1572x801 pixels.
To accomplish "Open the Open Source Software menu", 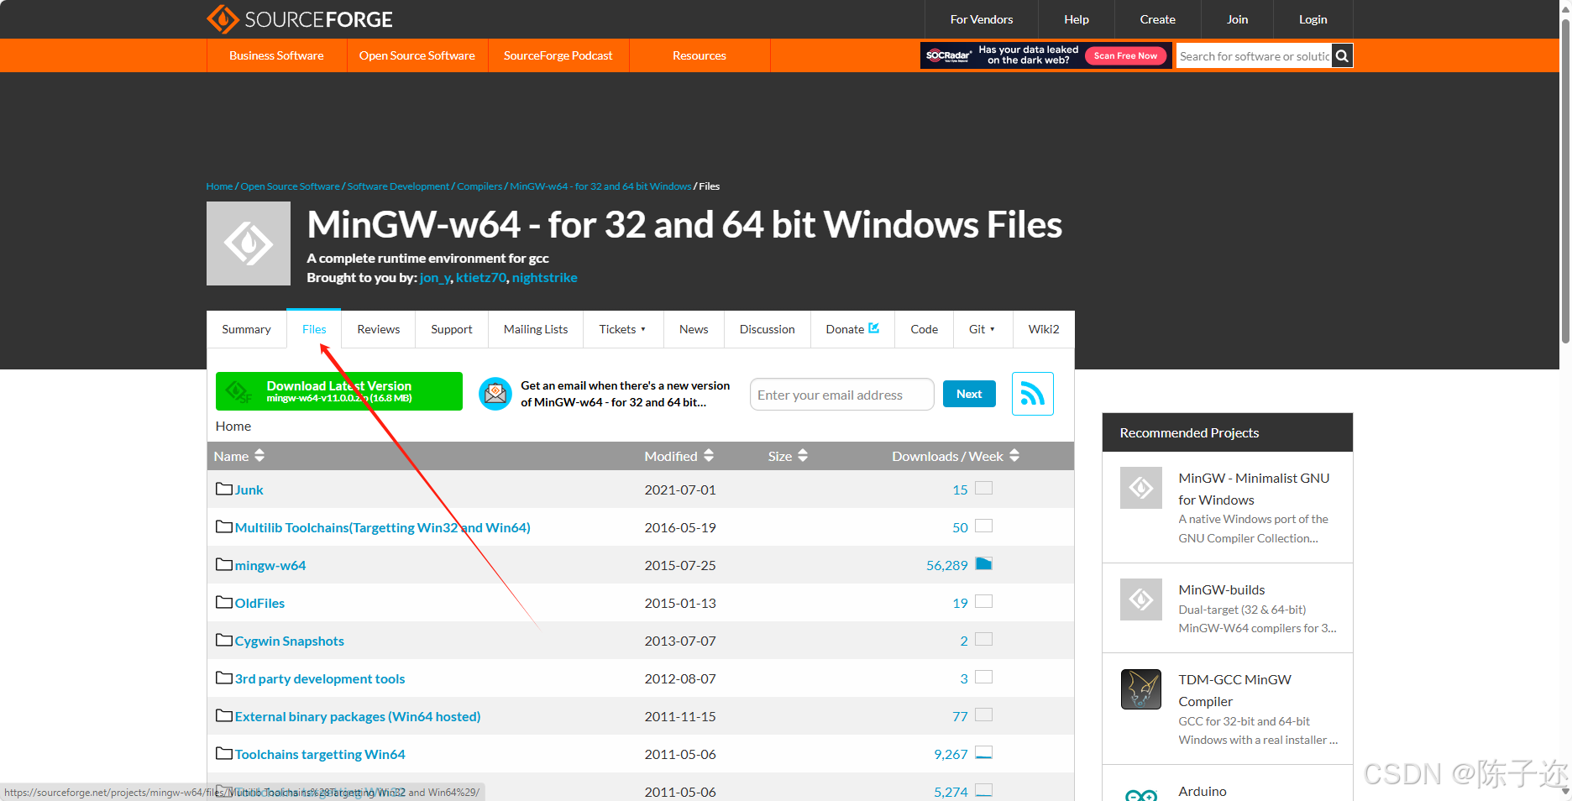I will (417, 55).
